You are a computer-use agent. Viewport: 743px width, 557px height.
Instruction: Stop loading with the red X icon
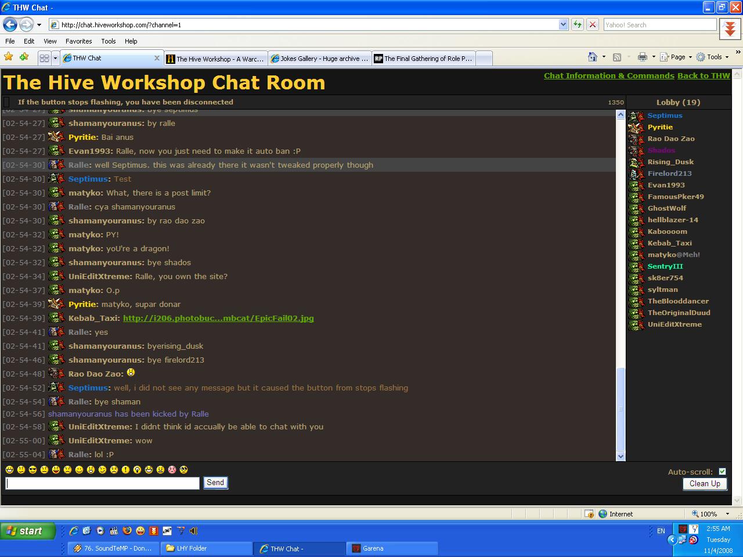pos(593,24)
